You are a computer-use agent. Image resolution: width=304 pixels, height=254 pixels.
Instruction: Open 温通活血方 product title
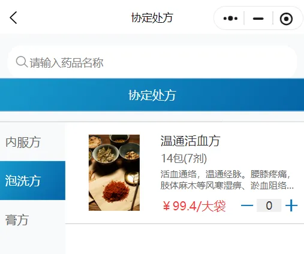click(x=191, y=141)
